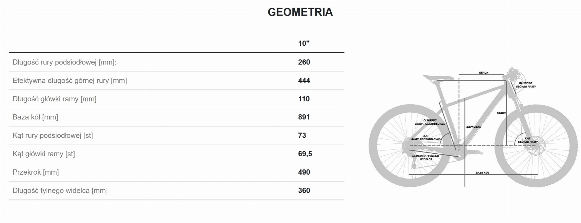The image size is (581, 223).
Task: Click the Kąt rury podsiodłowej [st] label
Action: tap(52, 136)
